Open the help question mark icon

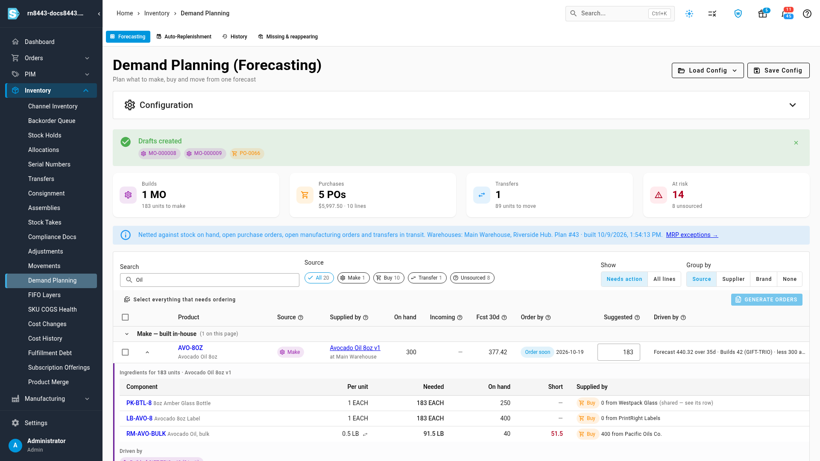[807, 14]
